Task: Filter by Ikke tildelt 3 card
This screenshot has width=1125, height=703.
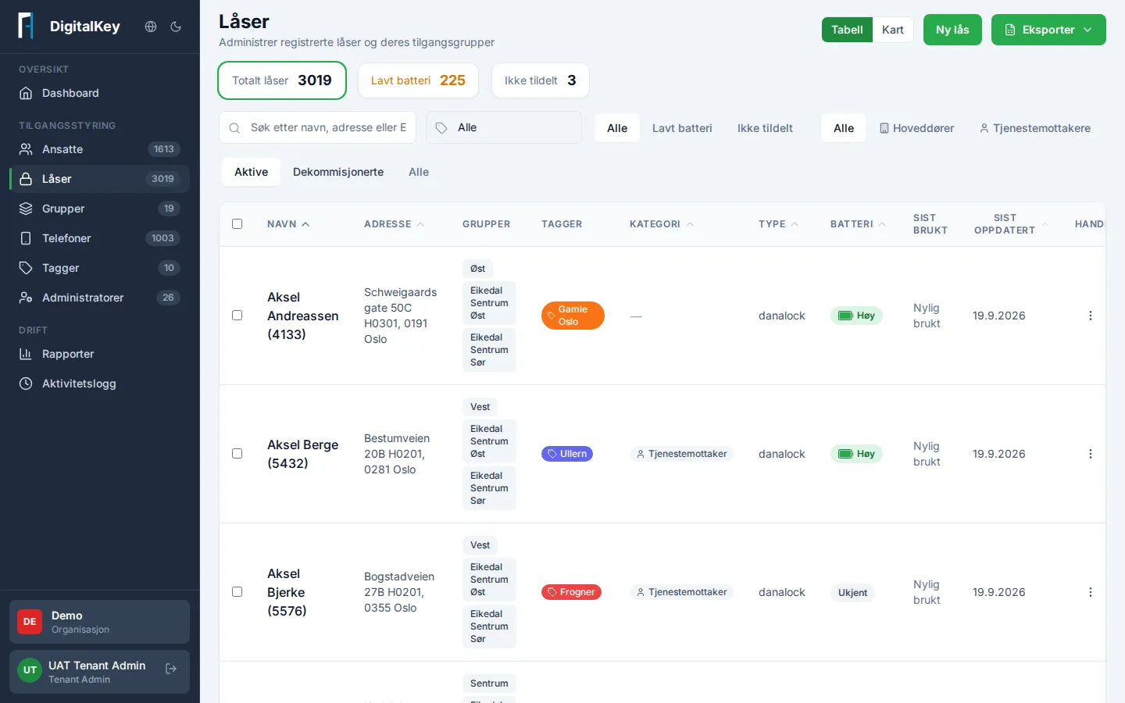Action: pos(540,80)
